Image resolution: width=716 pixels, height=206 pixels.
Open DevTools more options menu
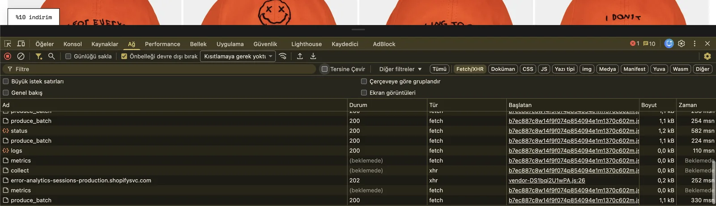[695, 44]
